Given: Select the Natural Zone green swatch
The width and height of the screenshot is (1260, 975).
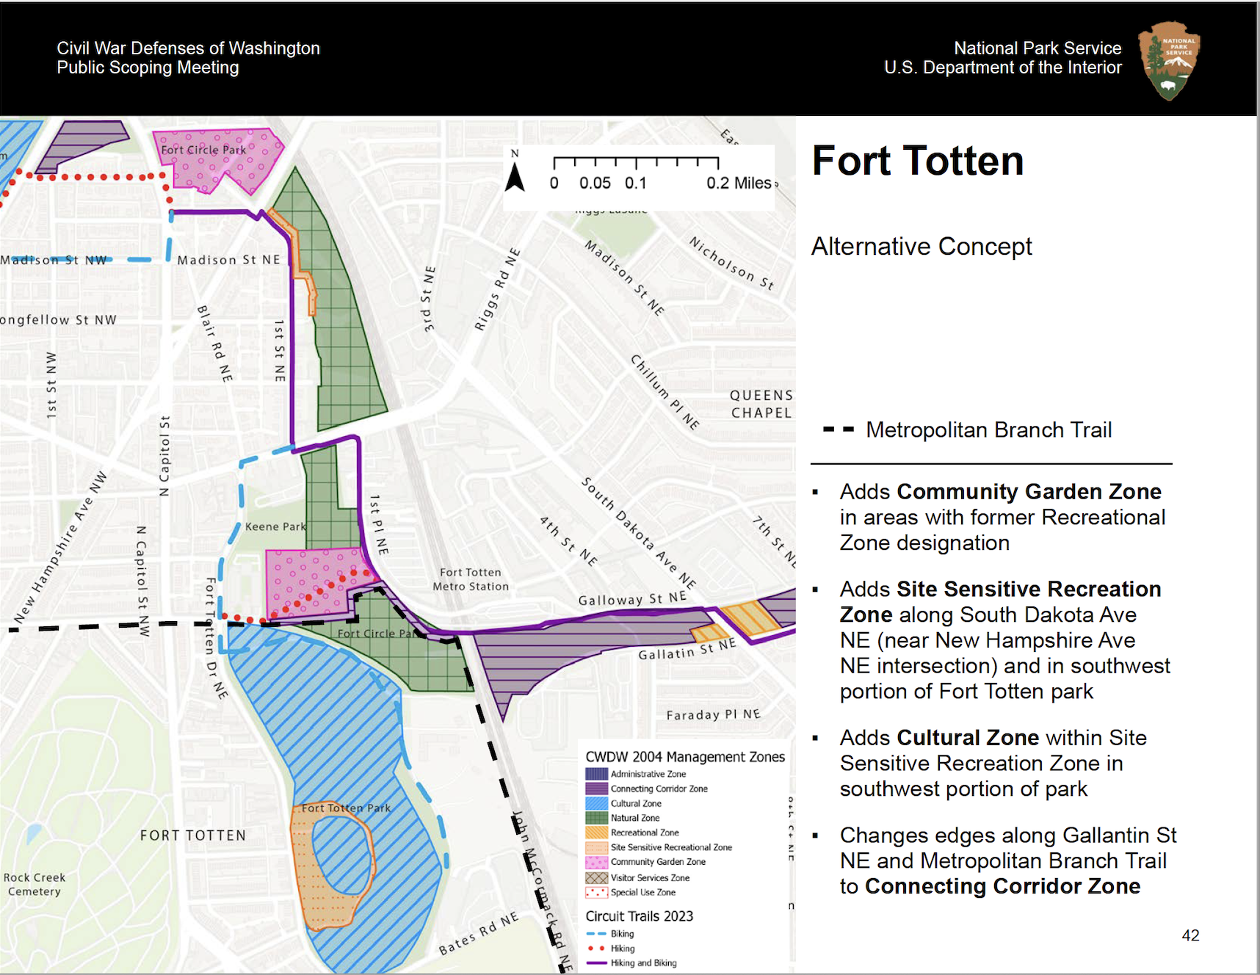Looking at the screenshot, I should [x=596, y=818].
